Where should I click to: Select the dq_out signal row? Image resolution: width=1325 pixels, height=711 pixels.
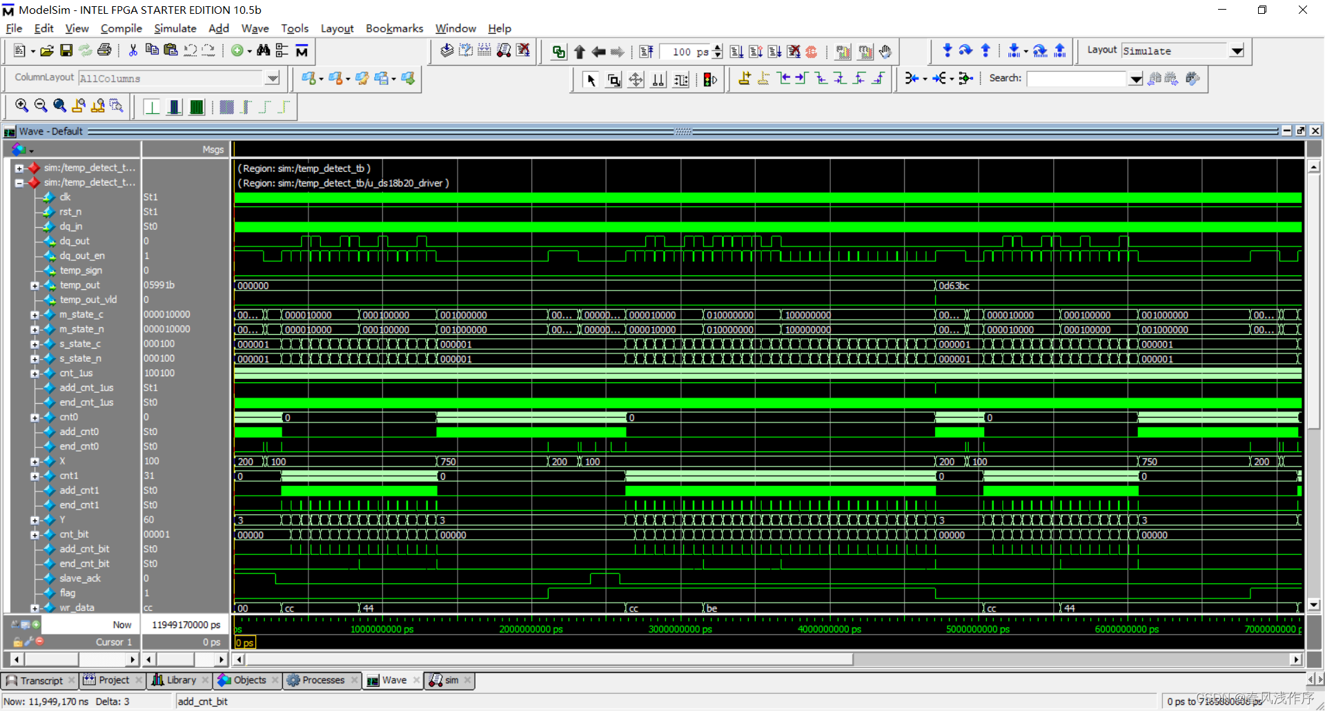tap(75, 241)
